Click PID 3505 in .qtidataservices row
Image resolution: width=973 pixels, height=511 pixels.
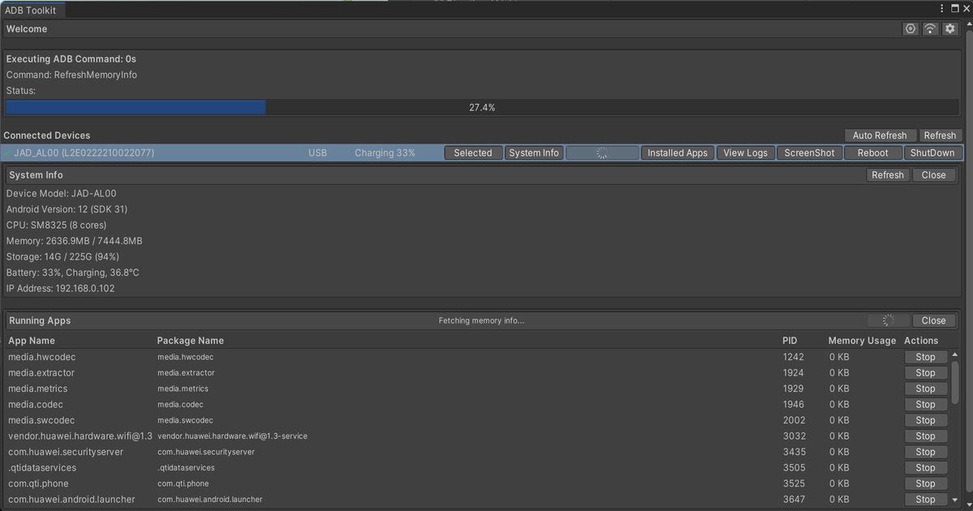[x=794, y=468]
